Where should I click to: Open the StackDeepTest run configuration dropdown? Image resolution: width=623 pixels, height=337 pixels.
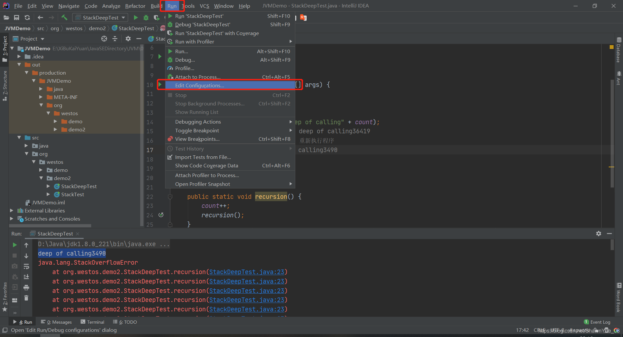coord(100,18)
